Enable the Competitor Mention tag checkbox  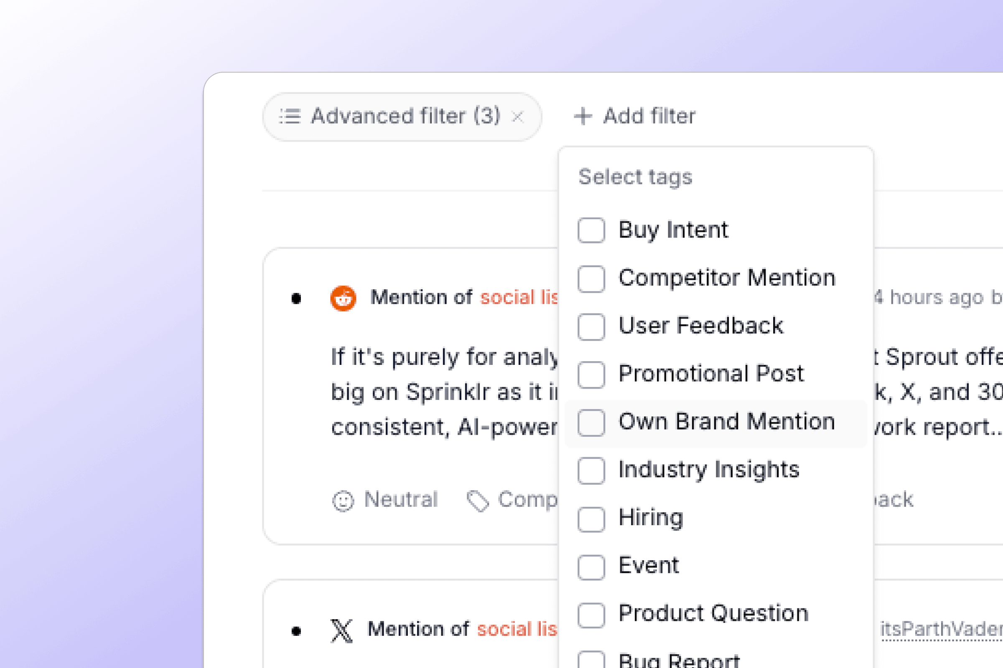pos(591,278)
